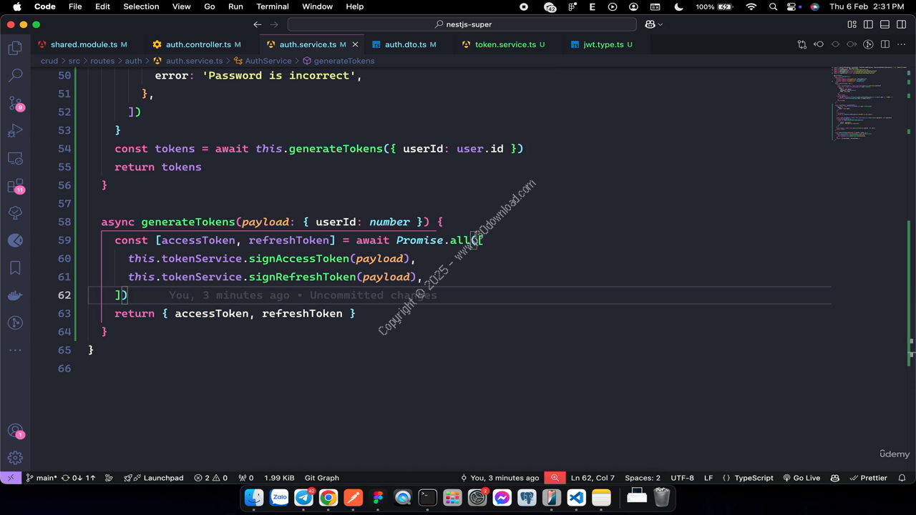
Task: Toggle Go Live server in status bar
Action: [801, 478]
